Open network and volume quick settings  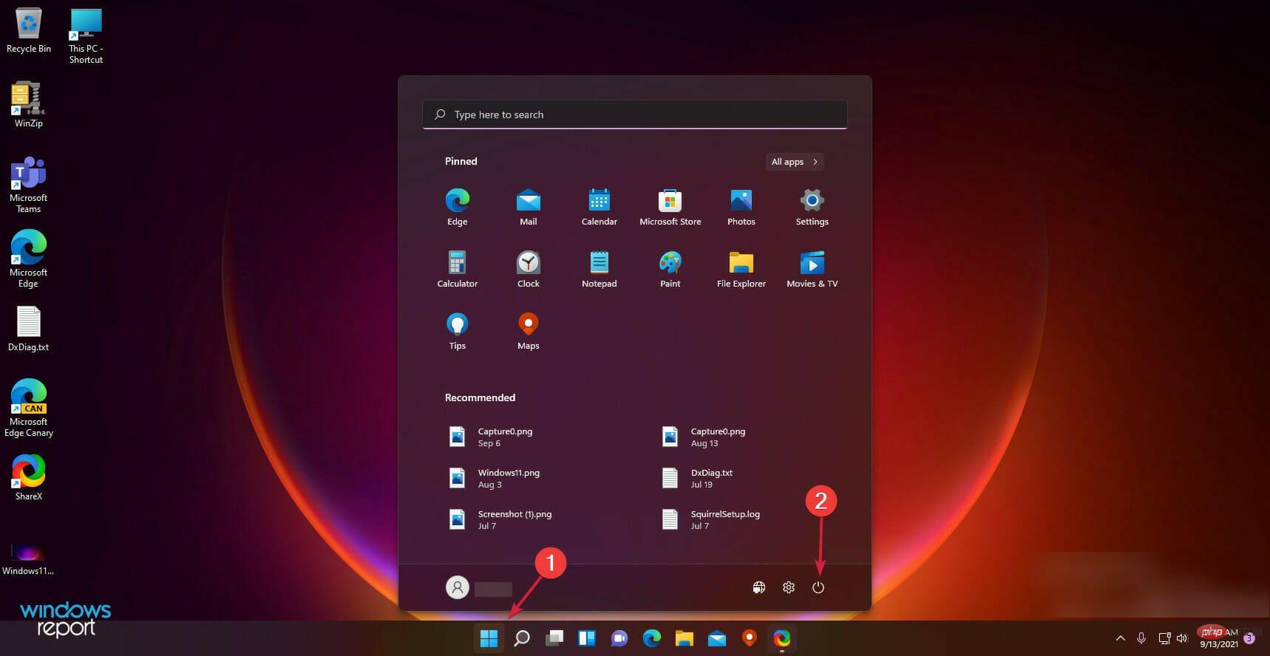pyautogui.click(x=1173, y=638)
